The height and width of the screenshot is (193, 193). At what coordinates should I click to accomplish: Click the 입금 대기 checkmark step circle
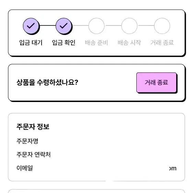(31, 26)
